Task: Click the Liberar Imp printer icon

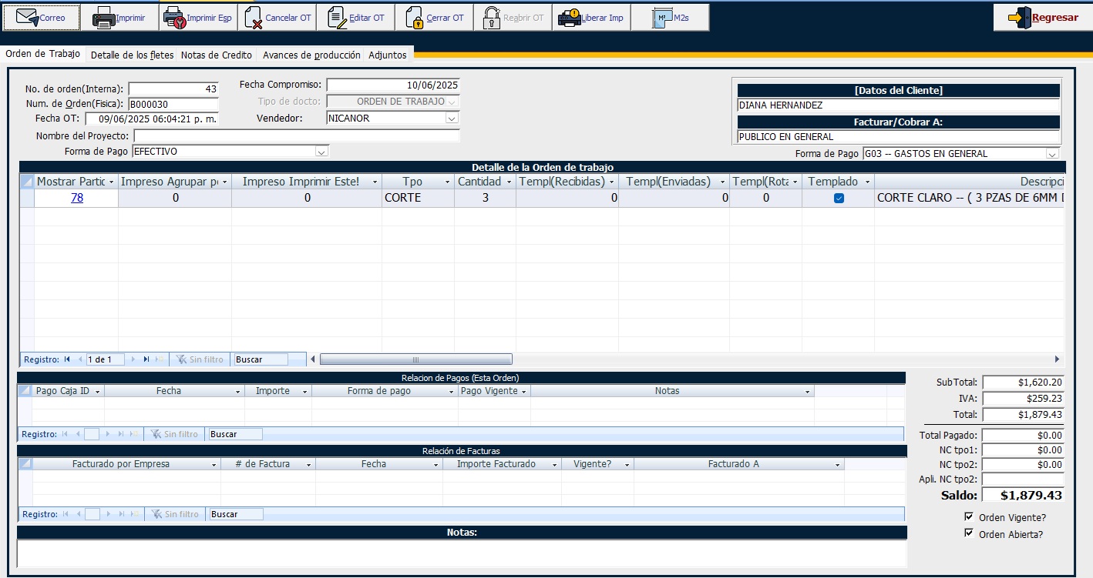Action: click(x=569, y=18)
